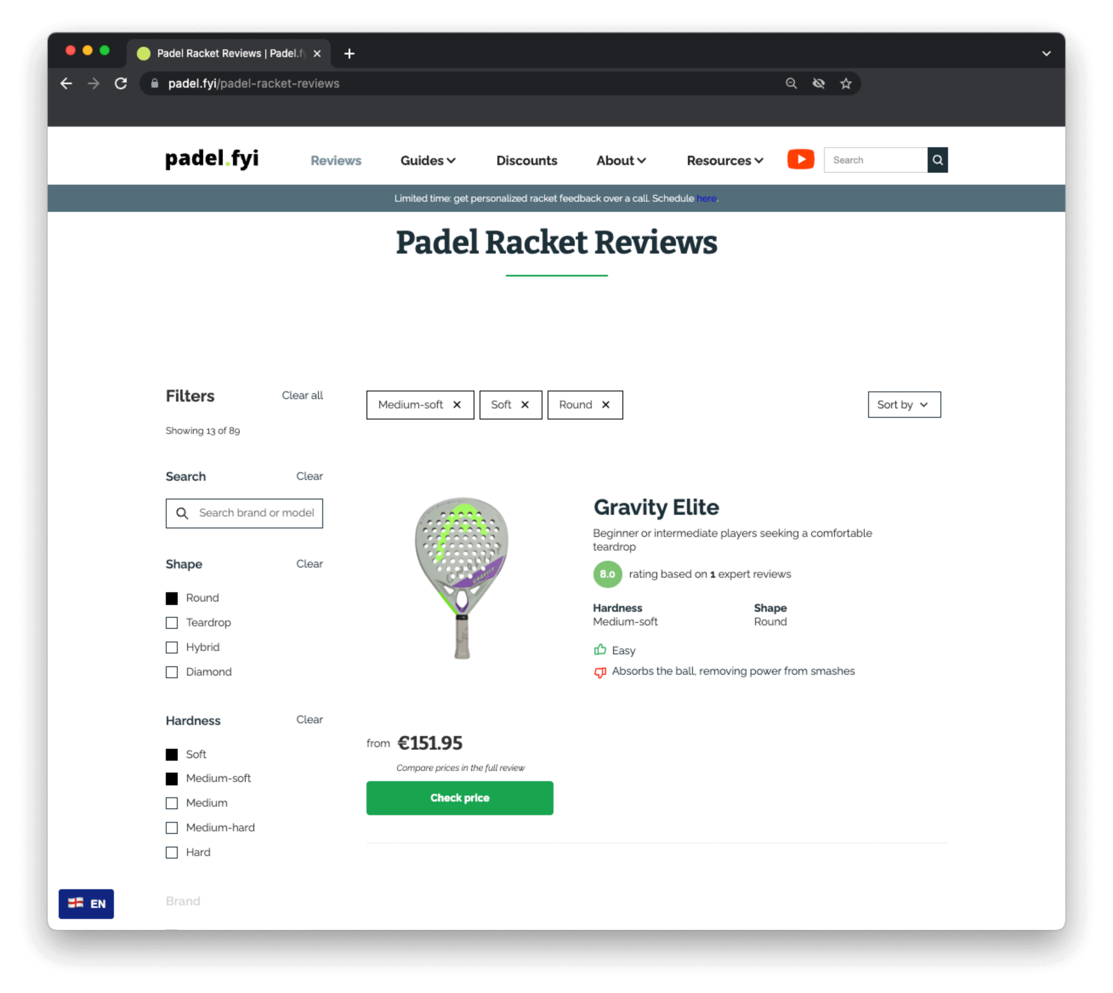Click the magnifier search submit button

(x=937, y=160)
